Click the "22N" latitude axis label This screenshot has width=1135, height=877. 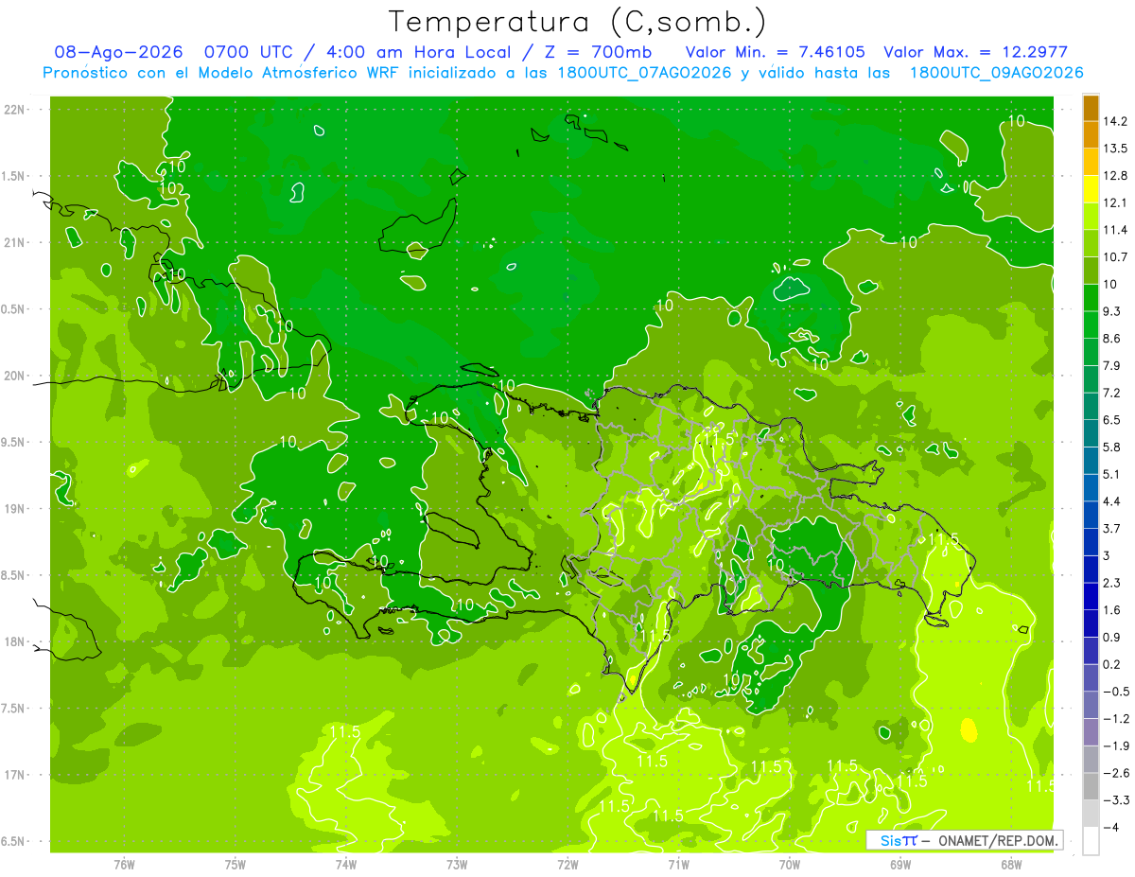[16, 109]
